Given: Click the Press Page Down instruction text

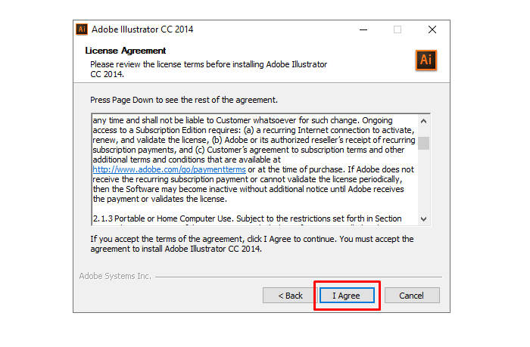Looking at the screenshot, I should coord(184,100).
